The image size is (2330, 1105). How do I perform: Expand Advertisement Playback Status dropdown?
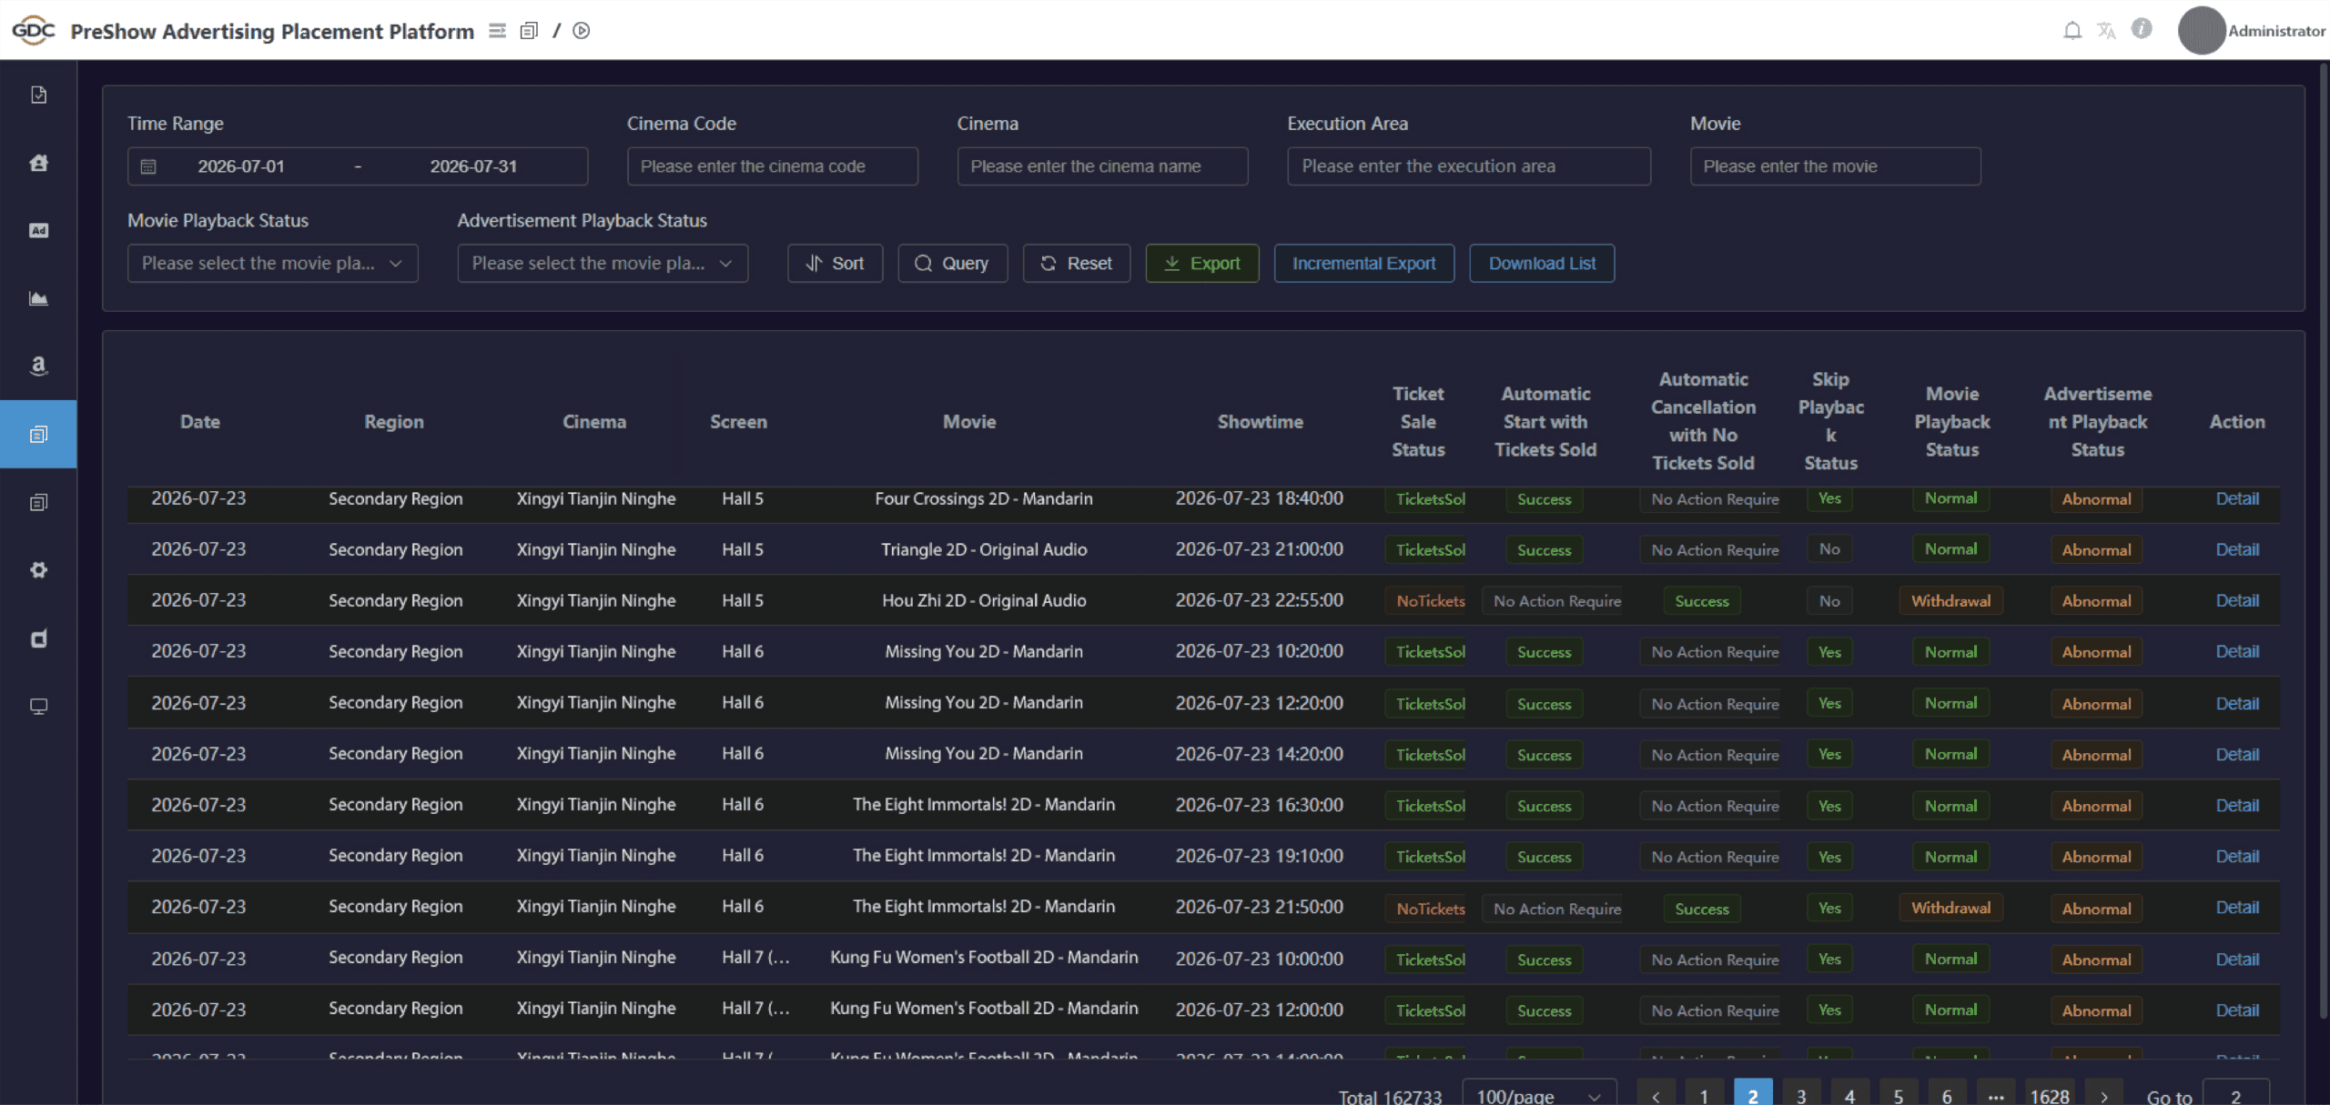(x=603, y=263)
